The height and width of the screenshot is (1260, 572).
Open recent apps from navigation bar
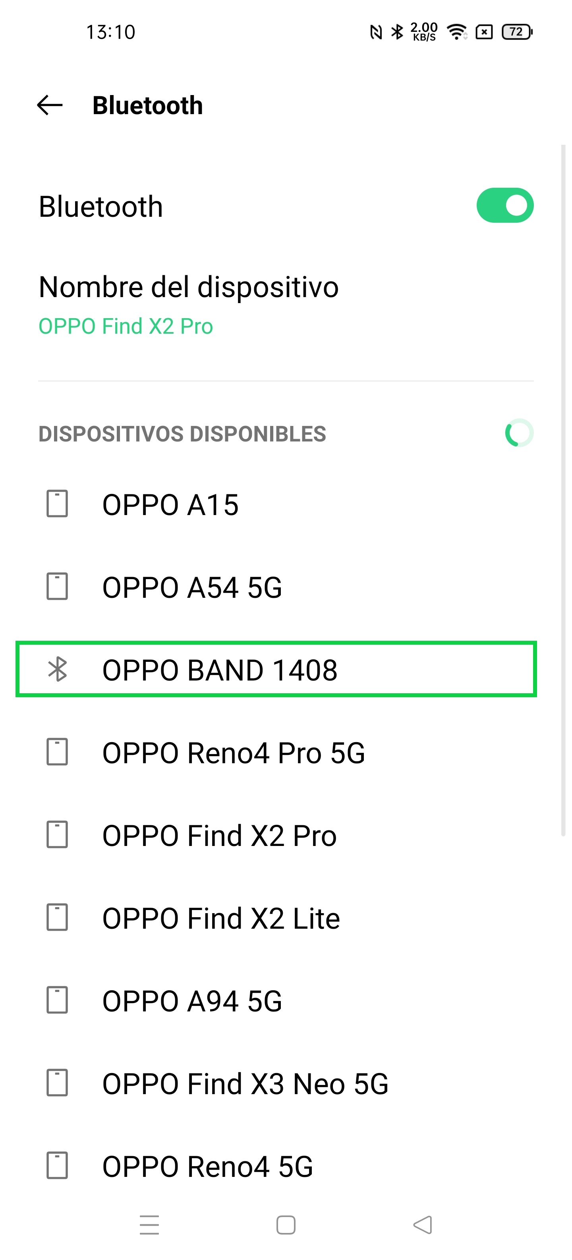pyautogui.click(x=149, y=1225)
